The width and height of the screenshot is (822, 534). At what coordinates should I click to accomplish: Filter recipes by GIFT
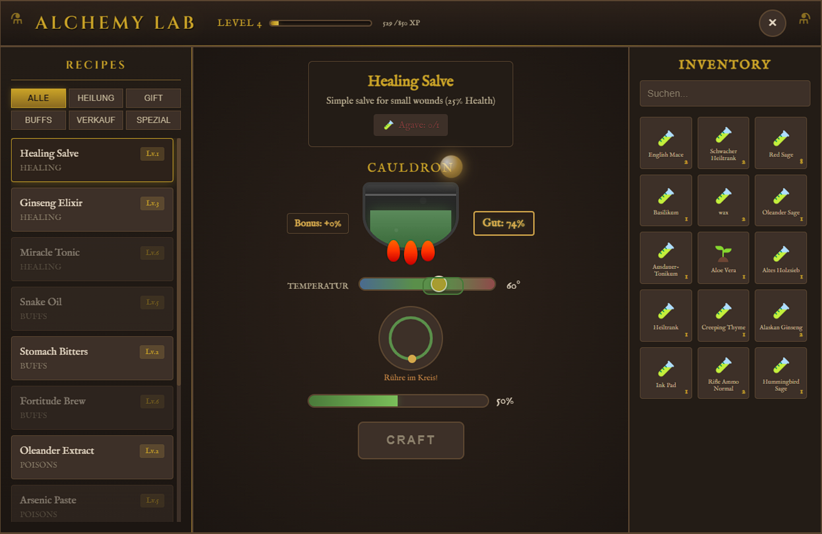(x=153, y=98)
